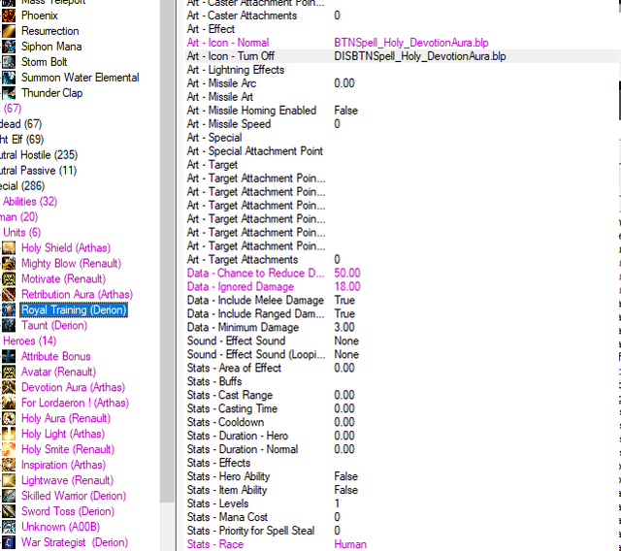Click the Siphon Mana ability icon
Image resolution: width=621 pixels, height=551 pixels.
pos(9,47)
